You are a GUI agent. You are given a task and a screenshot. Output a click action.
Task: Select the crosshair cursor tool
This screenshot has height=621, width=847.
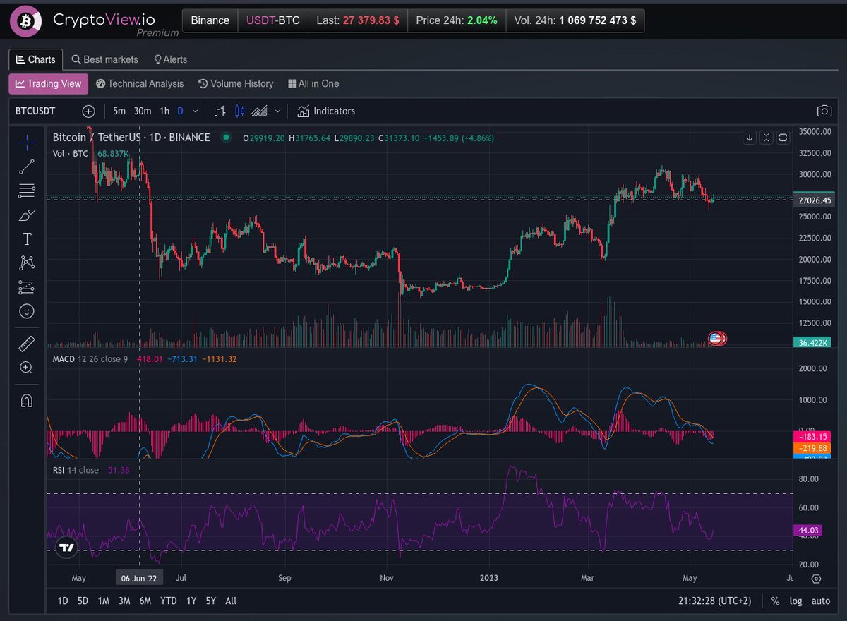(27, 142)
